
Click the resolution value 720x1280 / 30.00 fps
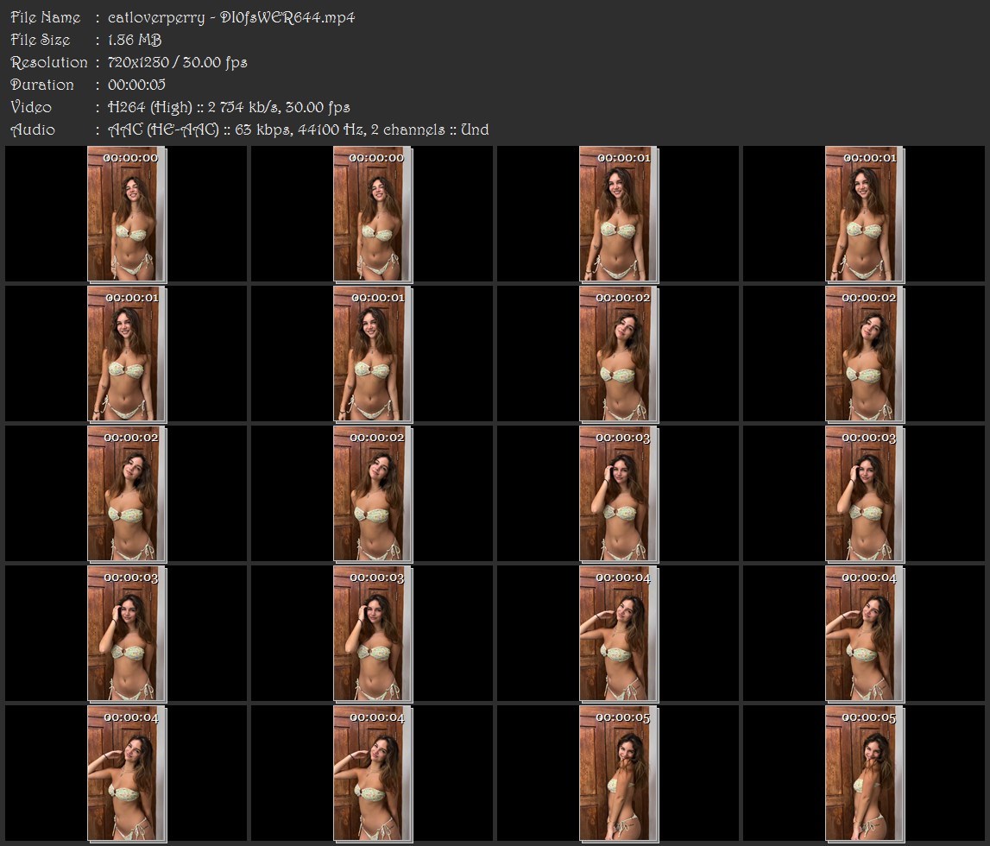(x=178, y=62)
